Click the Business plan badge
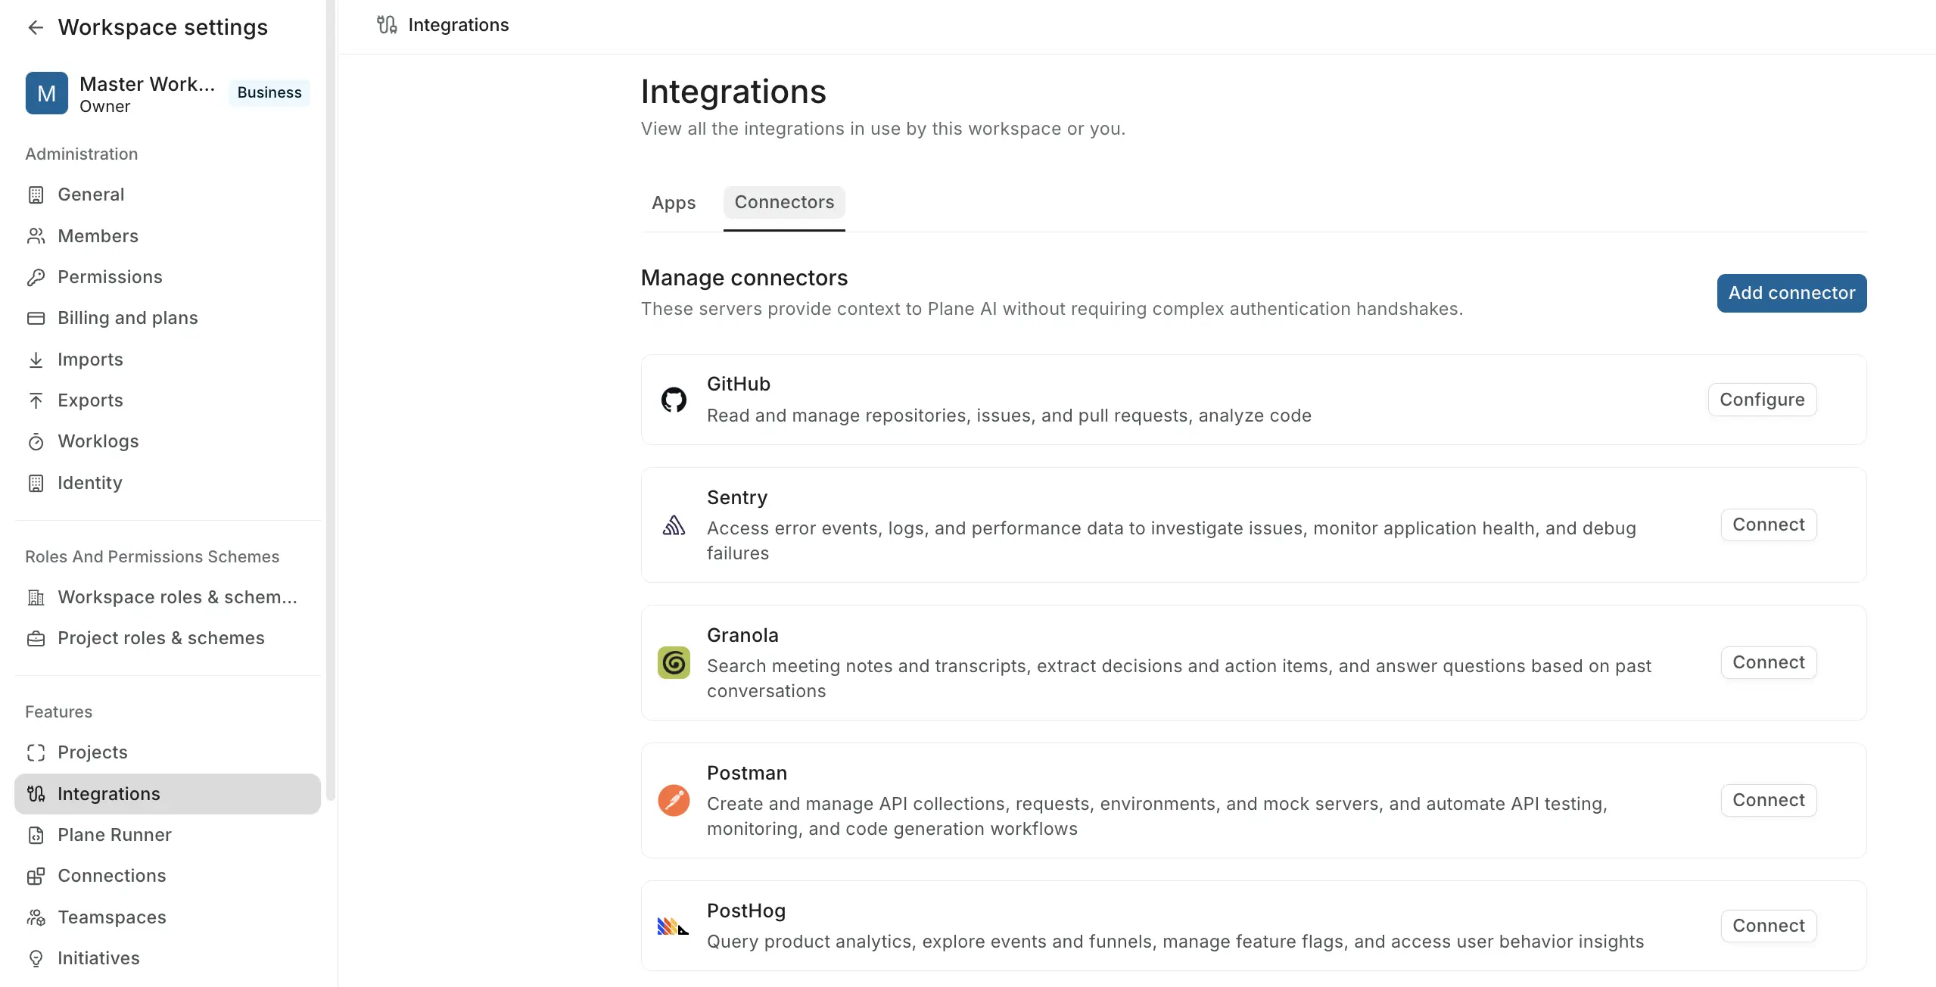This screenshot has height=987, width=1936. 269,93
